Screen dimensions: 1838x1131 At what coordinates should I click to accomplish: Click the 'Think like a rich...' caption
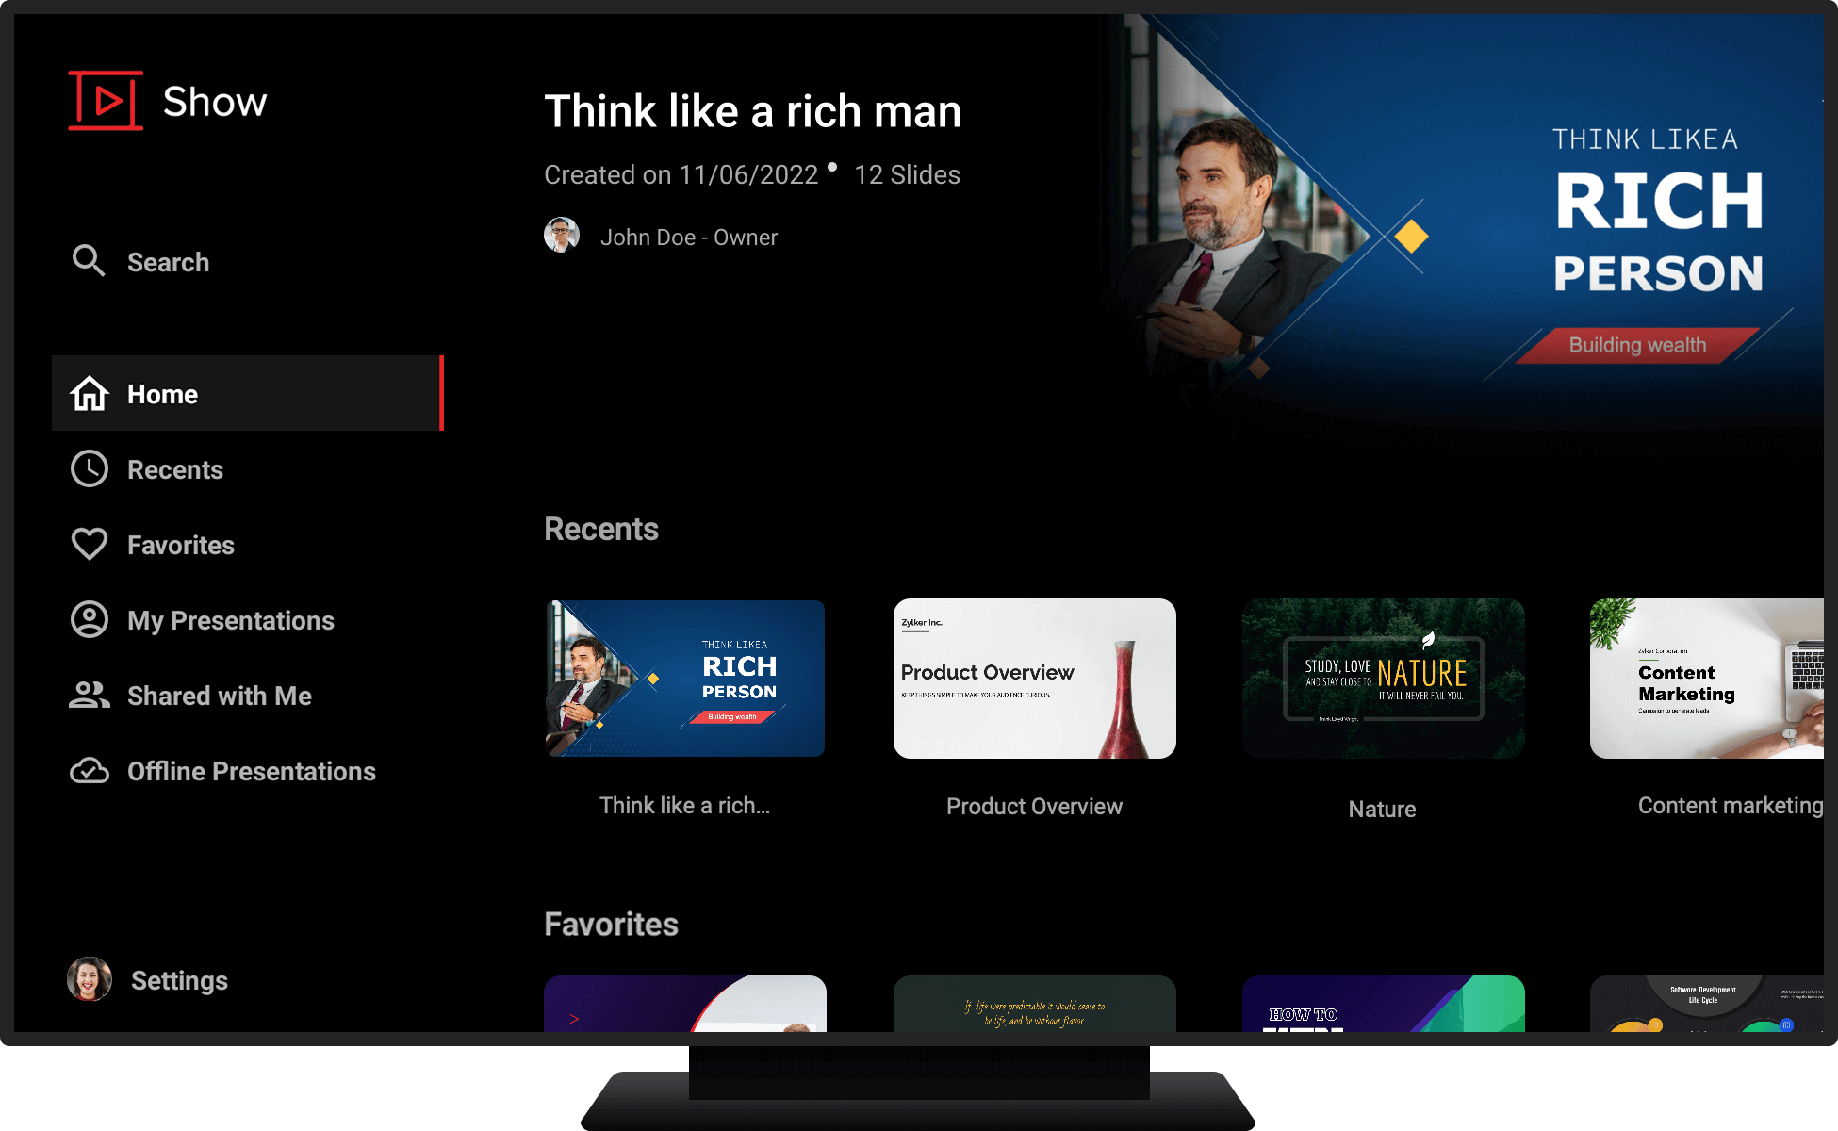(x=685, y=806)
